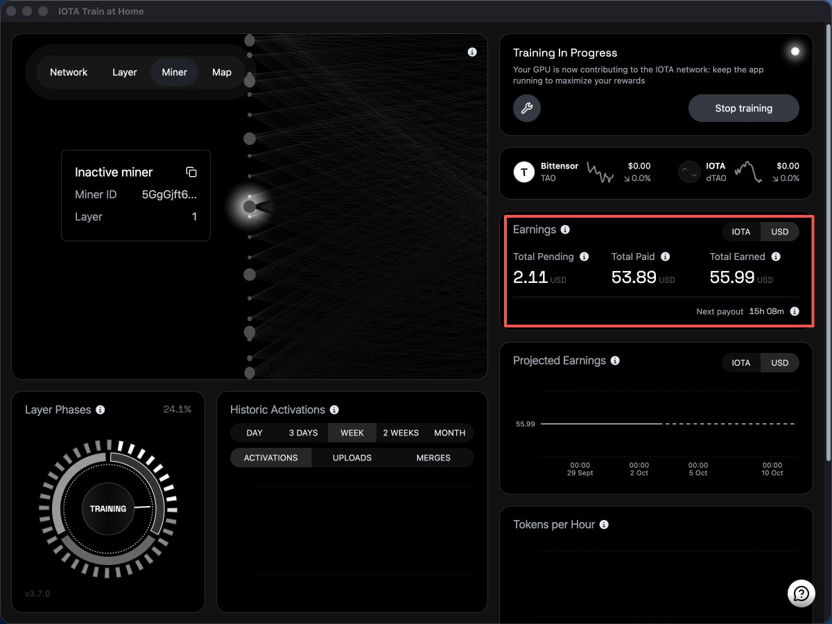Viewport: 832px width, 624px height.
Task: Show the ACTIVATIONS history
Action: pos(271,458)
